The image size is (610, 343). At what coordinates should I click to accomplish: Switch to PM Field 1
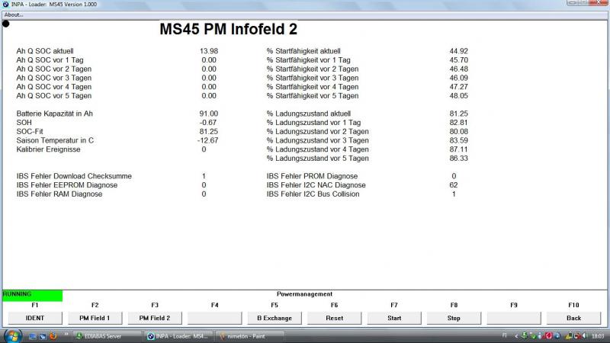94,317
